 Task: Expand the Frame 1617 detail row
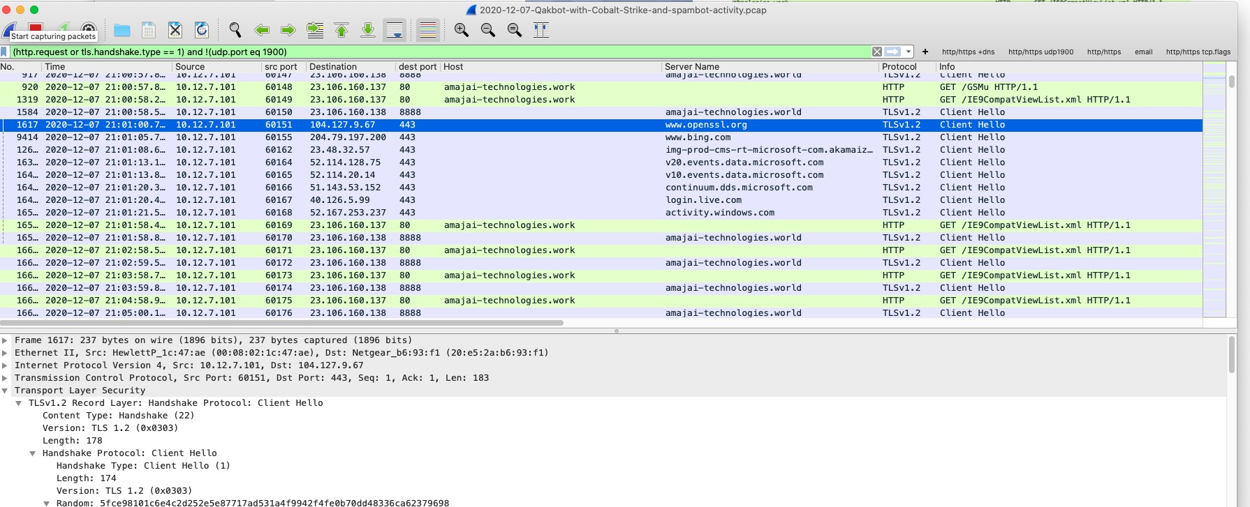coord(5,340)
